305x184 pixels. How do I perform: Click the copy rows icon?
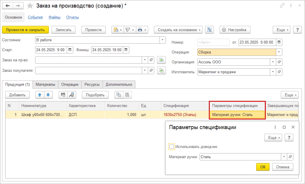[x=119, y=95]
